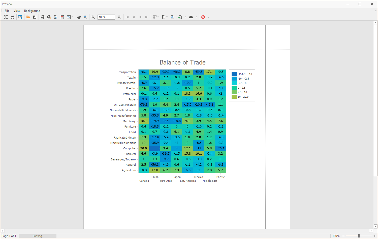This screenshot has width=378, height=239.
Task: Open a document with the folder icon
Action: (x=28, y=17)
